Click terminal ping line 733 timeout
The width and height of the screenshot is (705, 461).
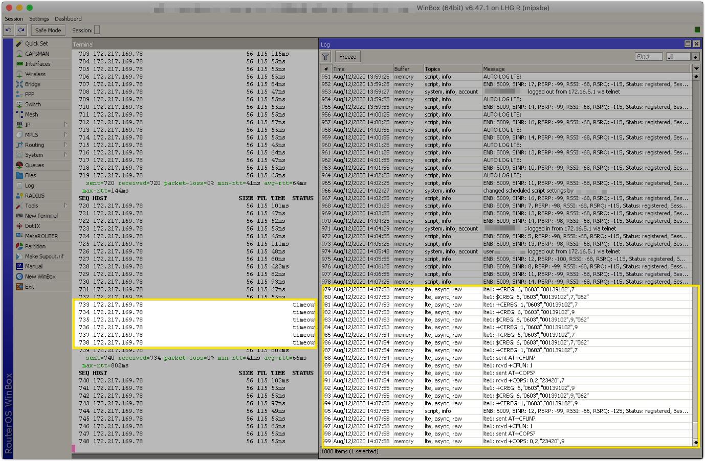click(x=197, y=305)
